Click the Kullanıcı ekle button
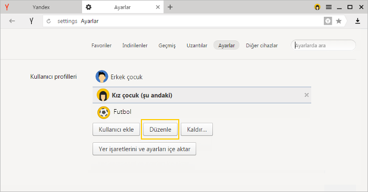Screen dimensions: 368x192 [116, 129]
